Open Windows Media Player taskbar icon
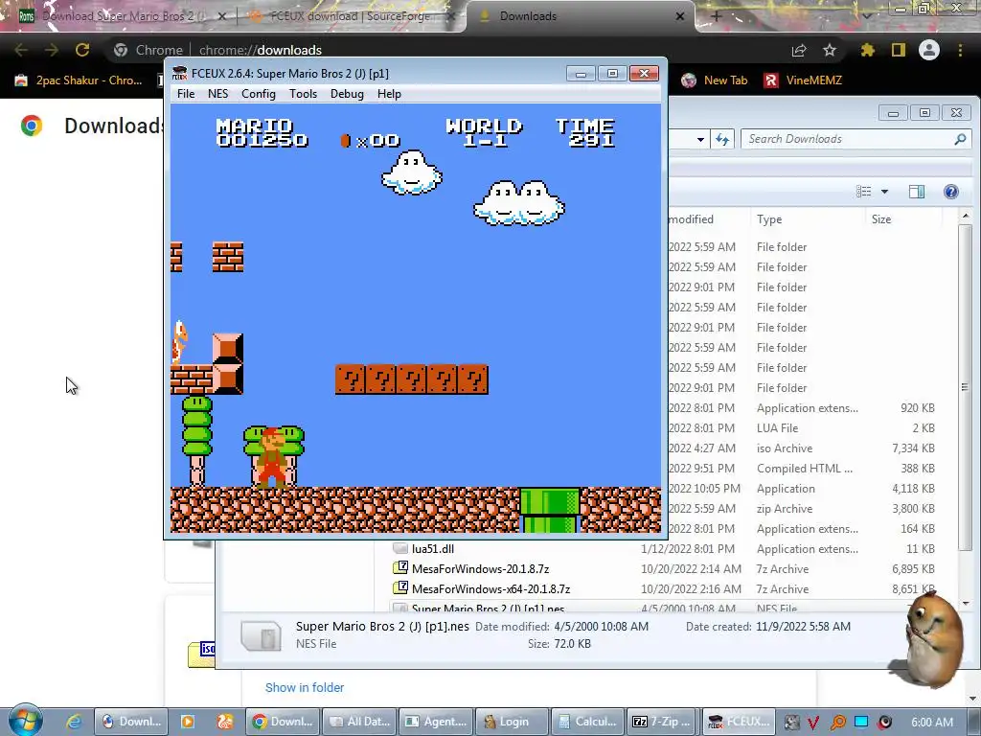 coord(187,722)
